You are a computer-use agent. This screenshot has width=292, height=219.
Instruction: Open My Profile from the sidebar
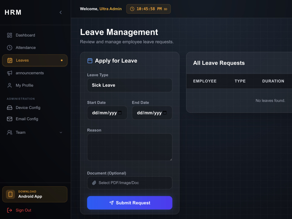[35, 85]
